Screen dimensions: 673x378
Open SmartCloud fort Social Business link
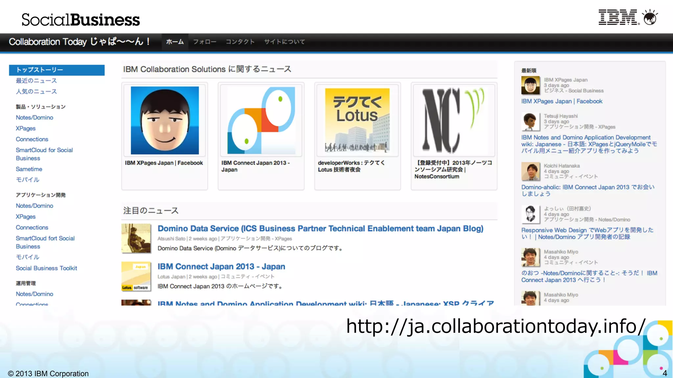45,242
